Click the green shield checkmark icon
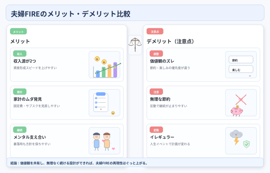The height and width of the screenshot is (173, 270). pos(246,144)
